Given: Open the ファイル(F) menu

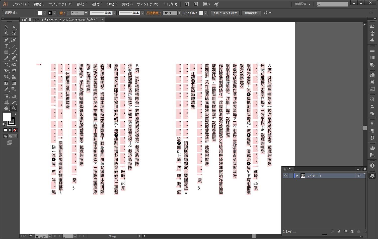Looking at the screenshot, I should tap(21, 4).
